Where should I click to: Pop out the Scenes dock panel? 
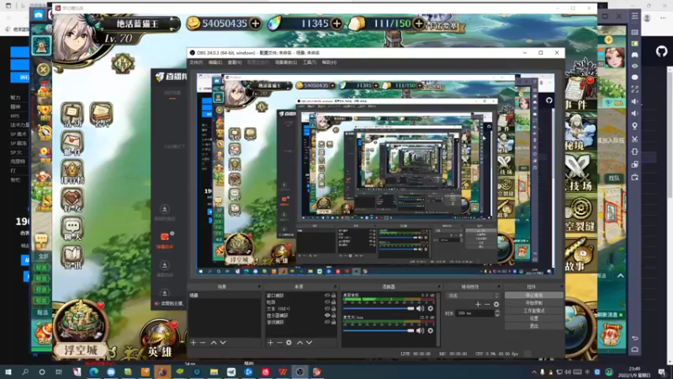[259, 286]
